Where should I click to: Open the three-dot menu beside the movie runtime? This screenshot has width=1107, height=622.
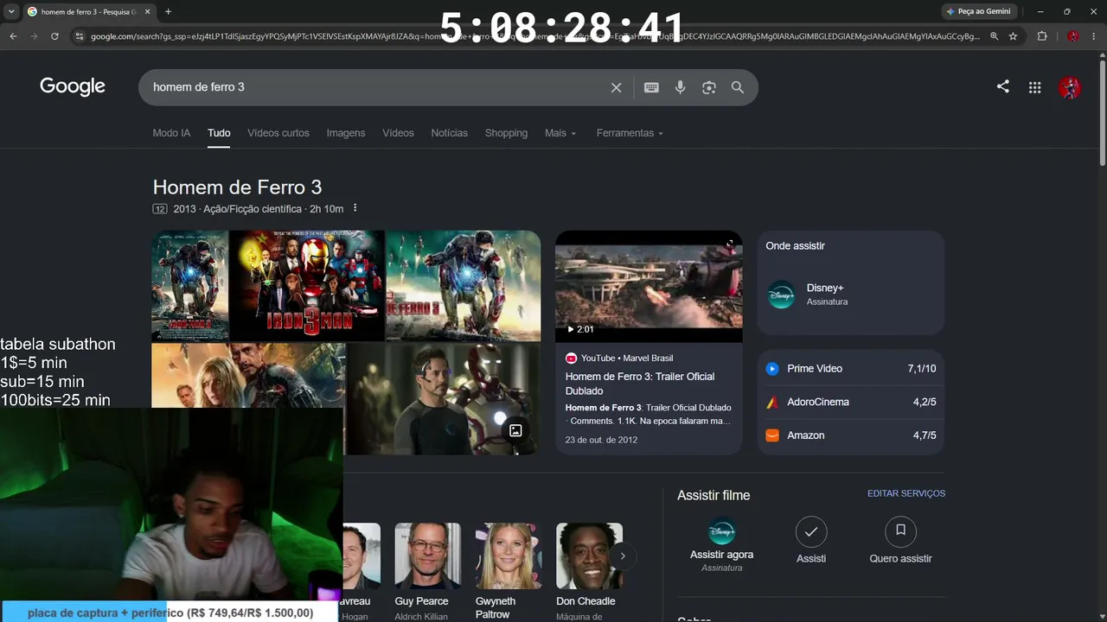[x=355, y=208]
